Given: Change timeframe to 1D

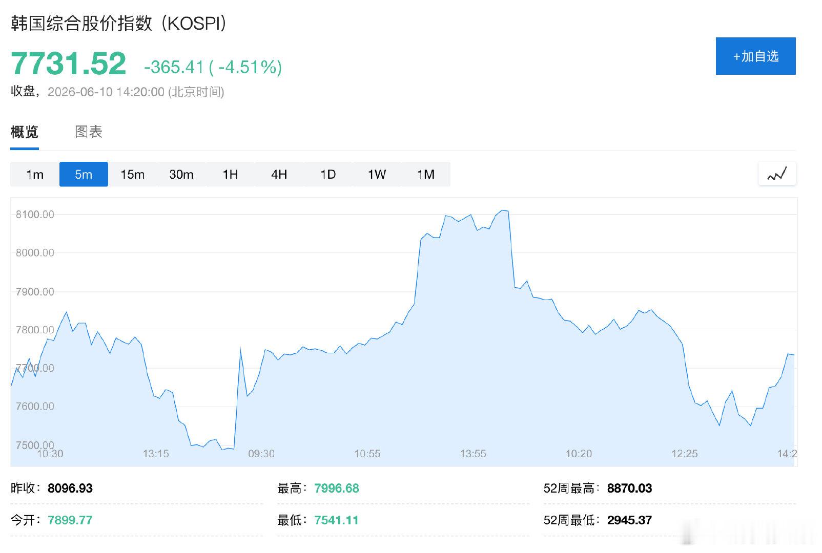Looking at the screenshot, I should pos(328,174).
